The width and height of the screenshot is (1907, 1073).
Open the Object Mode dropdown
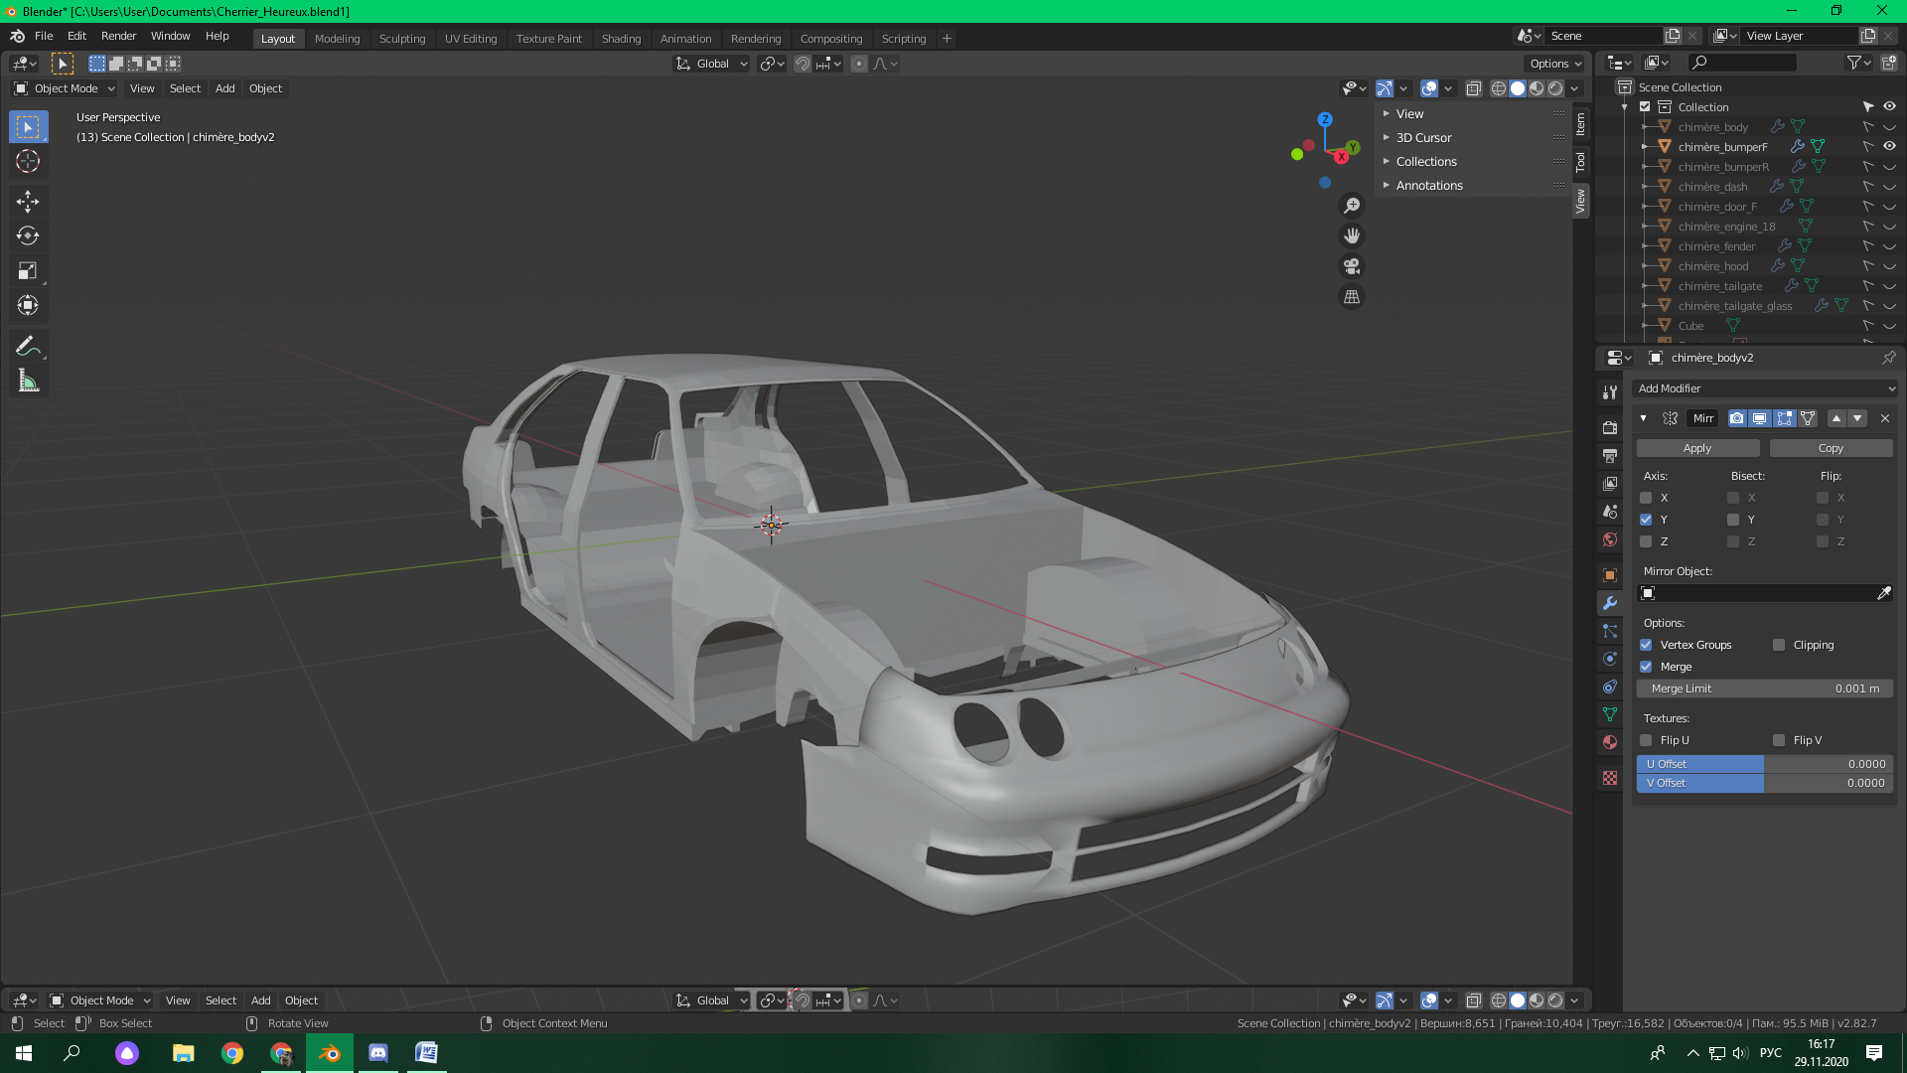point(65,88)
